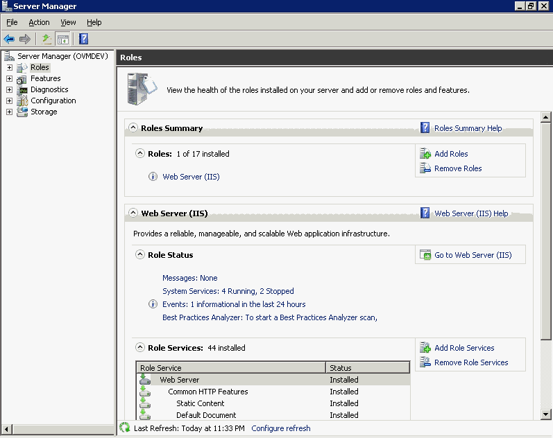Select the Server Manager (OVMDEV) tree root
This screenshot has height=438, width=553.
point(62,56)
